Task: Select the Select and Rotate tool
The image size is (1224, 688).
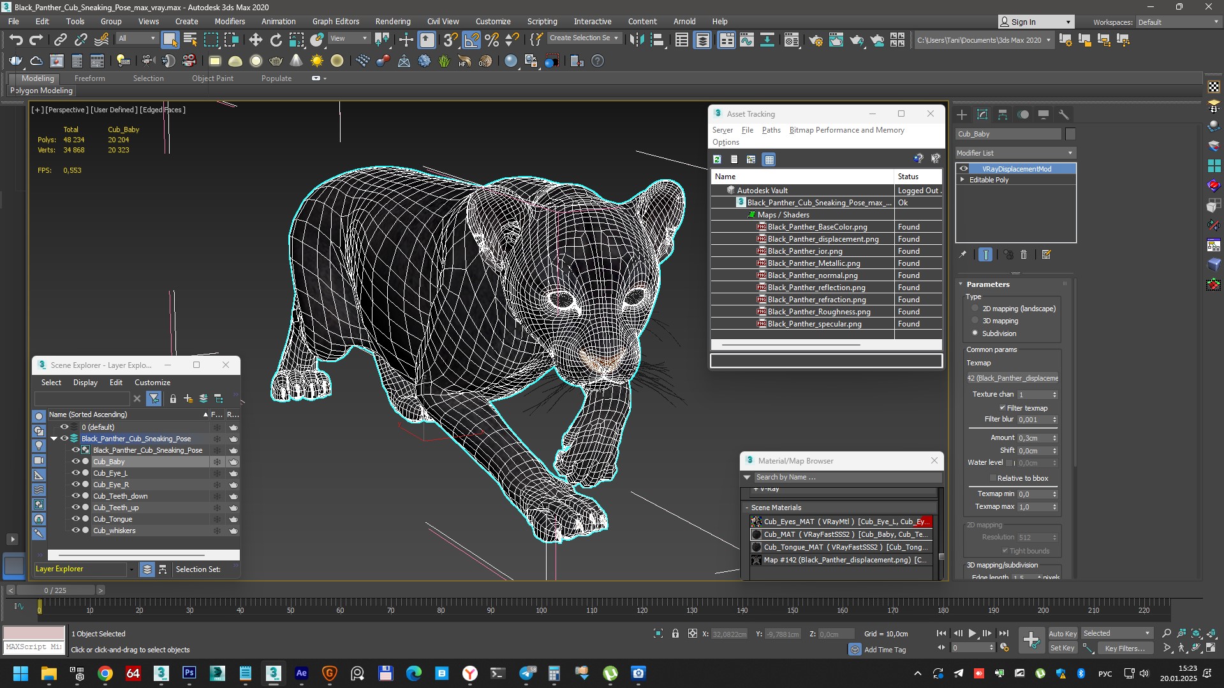Action: pos(276,40)
